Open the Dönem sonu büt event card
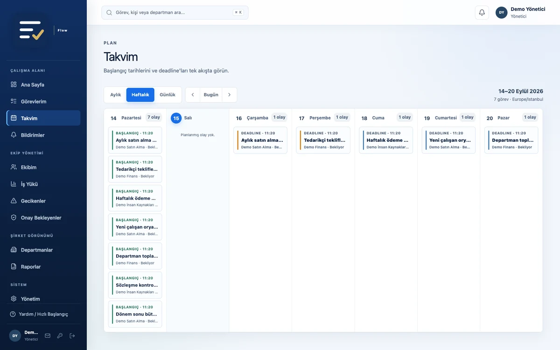This screenshot has width=560, height=350. click(x=135, y=314)
